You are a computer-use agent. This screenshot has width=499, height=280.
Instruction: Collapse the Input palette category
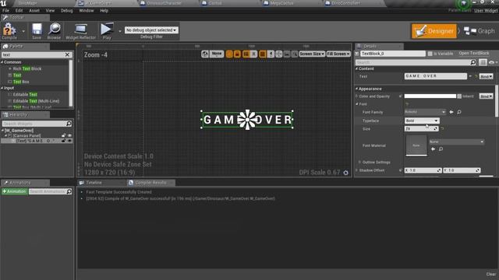click(x=2, y=88)
